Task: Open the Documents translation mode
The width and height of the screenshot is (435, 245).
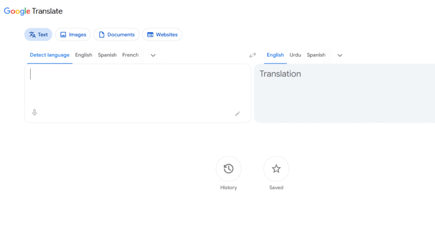Action: (x=116, y=34)
